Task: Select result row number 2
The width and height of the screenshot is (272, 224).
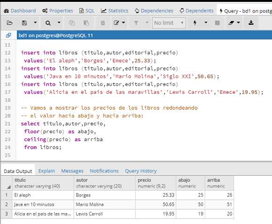Action: pyautogui.click(x=7, y=204)
